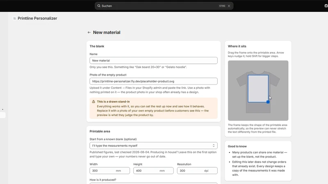Click the "Good to know" panel heading
This screenshot has width=328, height=184.
(237, 146)
